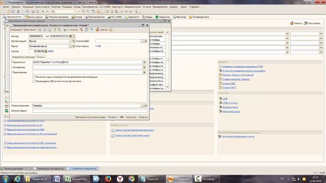
Task: Open the Касса selection ellipsis button
Action: pos(70,46)
